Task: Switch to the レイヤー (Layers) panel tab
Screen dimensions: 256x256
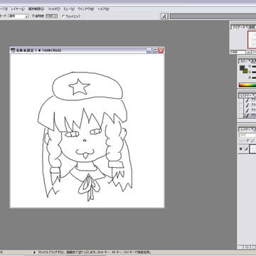Action: click(245, 129)
